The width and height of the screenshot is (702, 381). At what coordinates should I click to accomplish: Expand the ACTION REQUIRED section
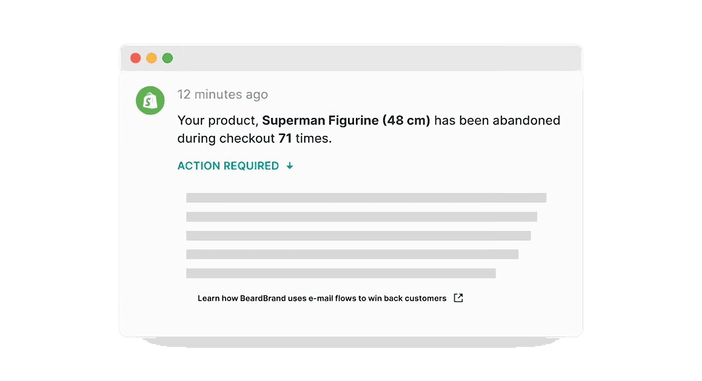click(228, 166)
